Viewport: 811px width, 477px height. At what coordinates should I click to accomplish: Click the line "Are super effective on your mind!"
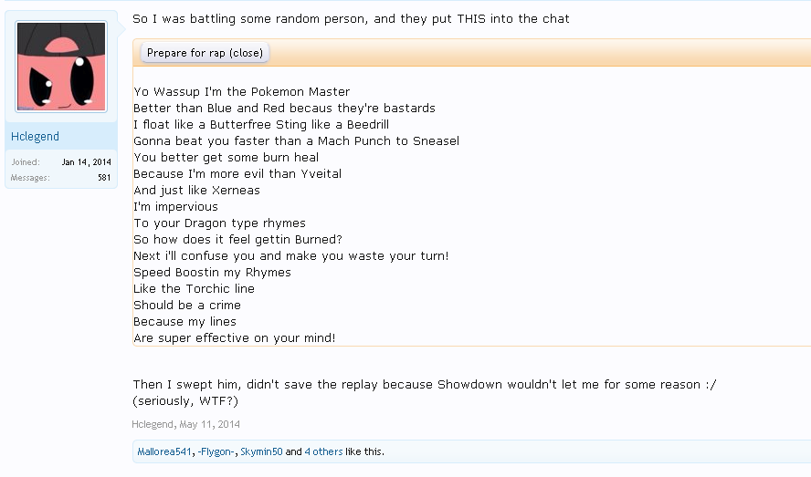tap(234, 338)
